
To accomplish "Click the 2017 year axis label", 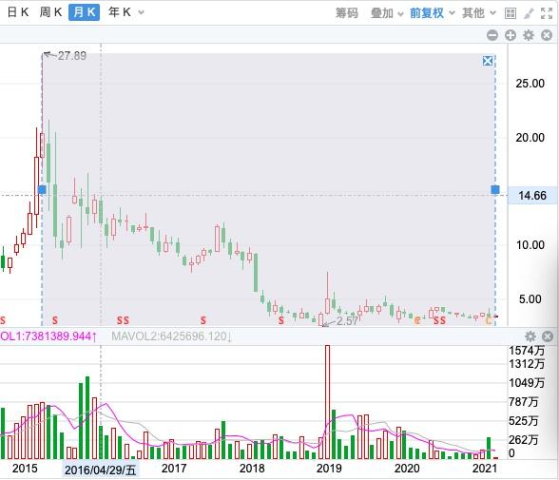I will 174,469.
